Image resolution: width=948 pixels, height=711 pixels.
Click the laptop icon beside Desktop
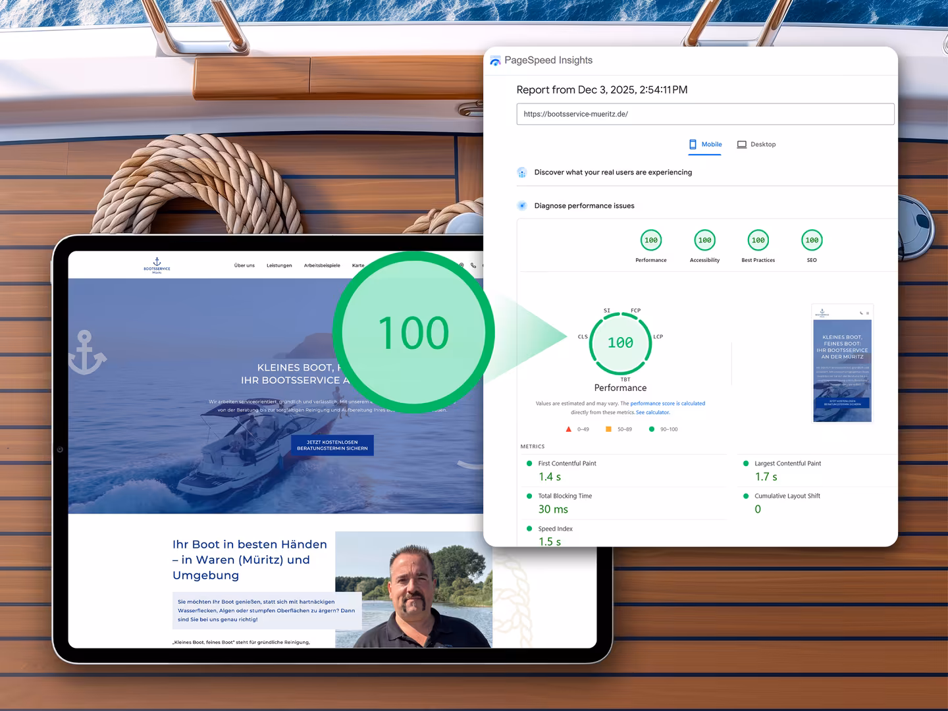click(742, 144)
